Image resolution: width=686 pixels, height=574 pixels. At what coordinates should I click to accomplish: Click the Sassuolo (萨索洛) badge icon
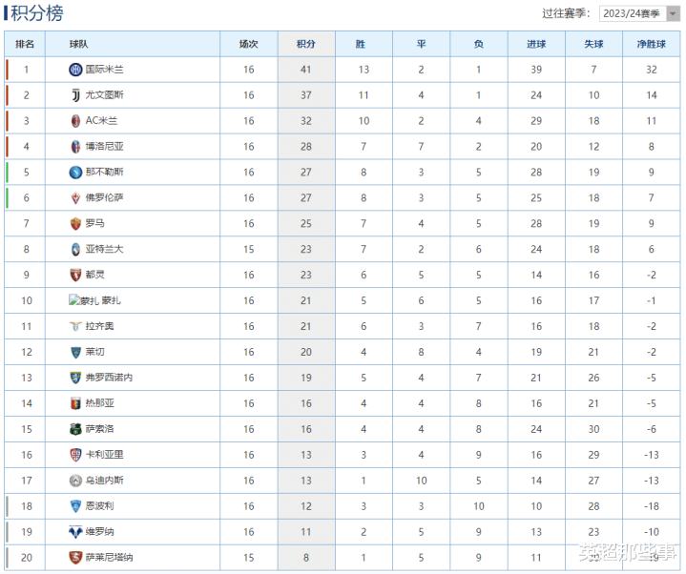(x=75, y=429)
